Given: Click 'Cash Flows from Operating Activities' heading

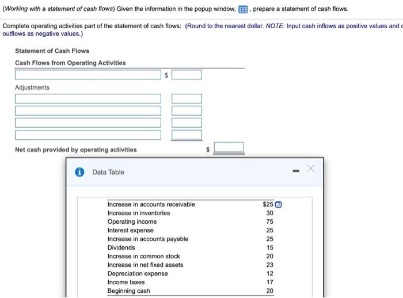Looking at the screenshot, I should pos(70,63).
